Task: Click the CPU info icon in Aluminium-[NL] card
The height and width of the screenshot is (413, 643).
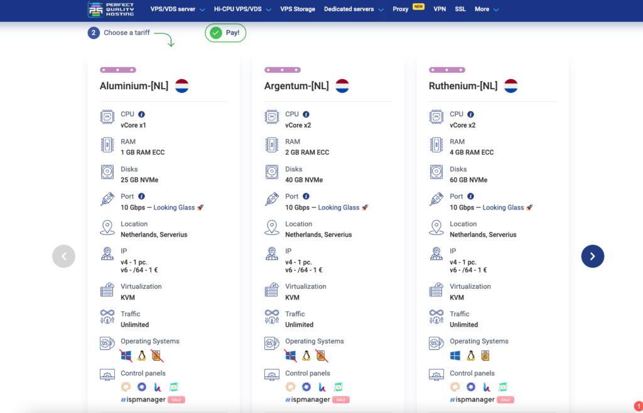Action: [141, 114]
